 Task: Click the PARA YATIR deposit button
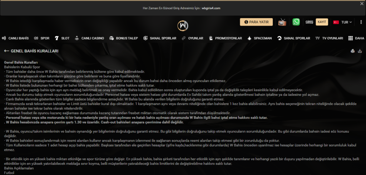[x=256, y=22]
